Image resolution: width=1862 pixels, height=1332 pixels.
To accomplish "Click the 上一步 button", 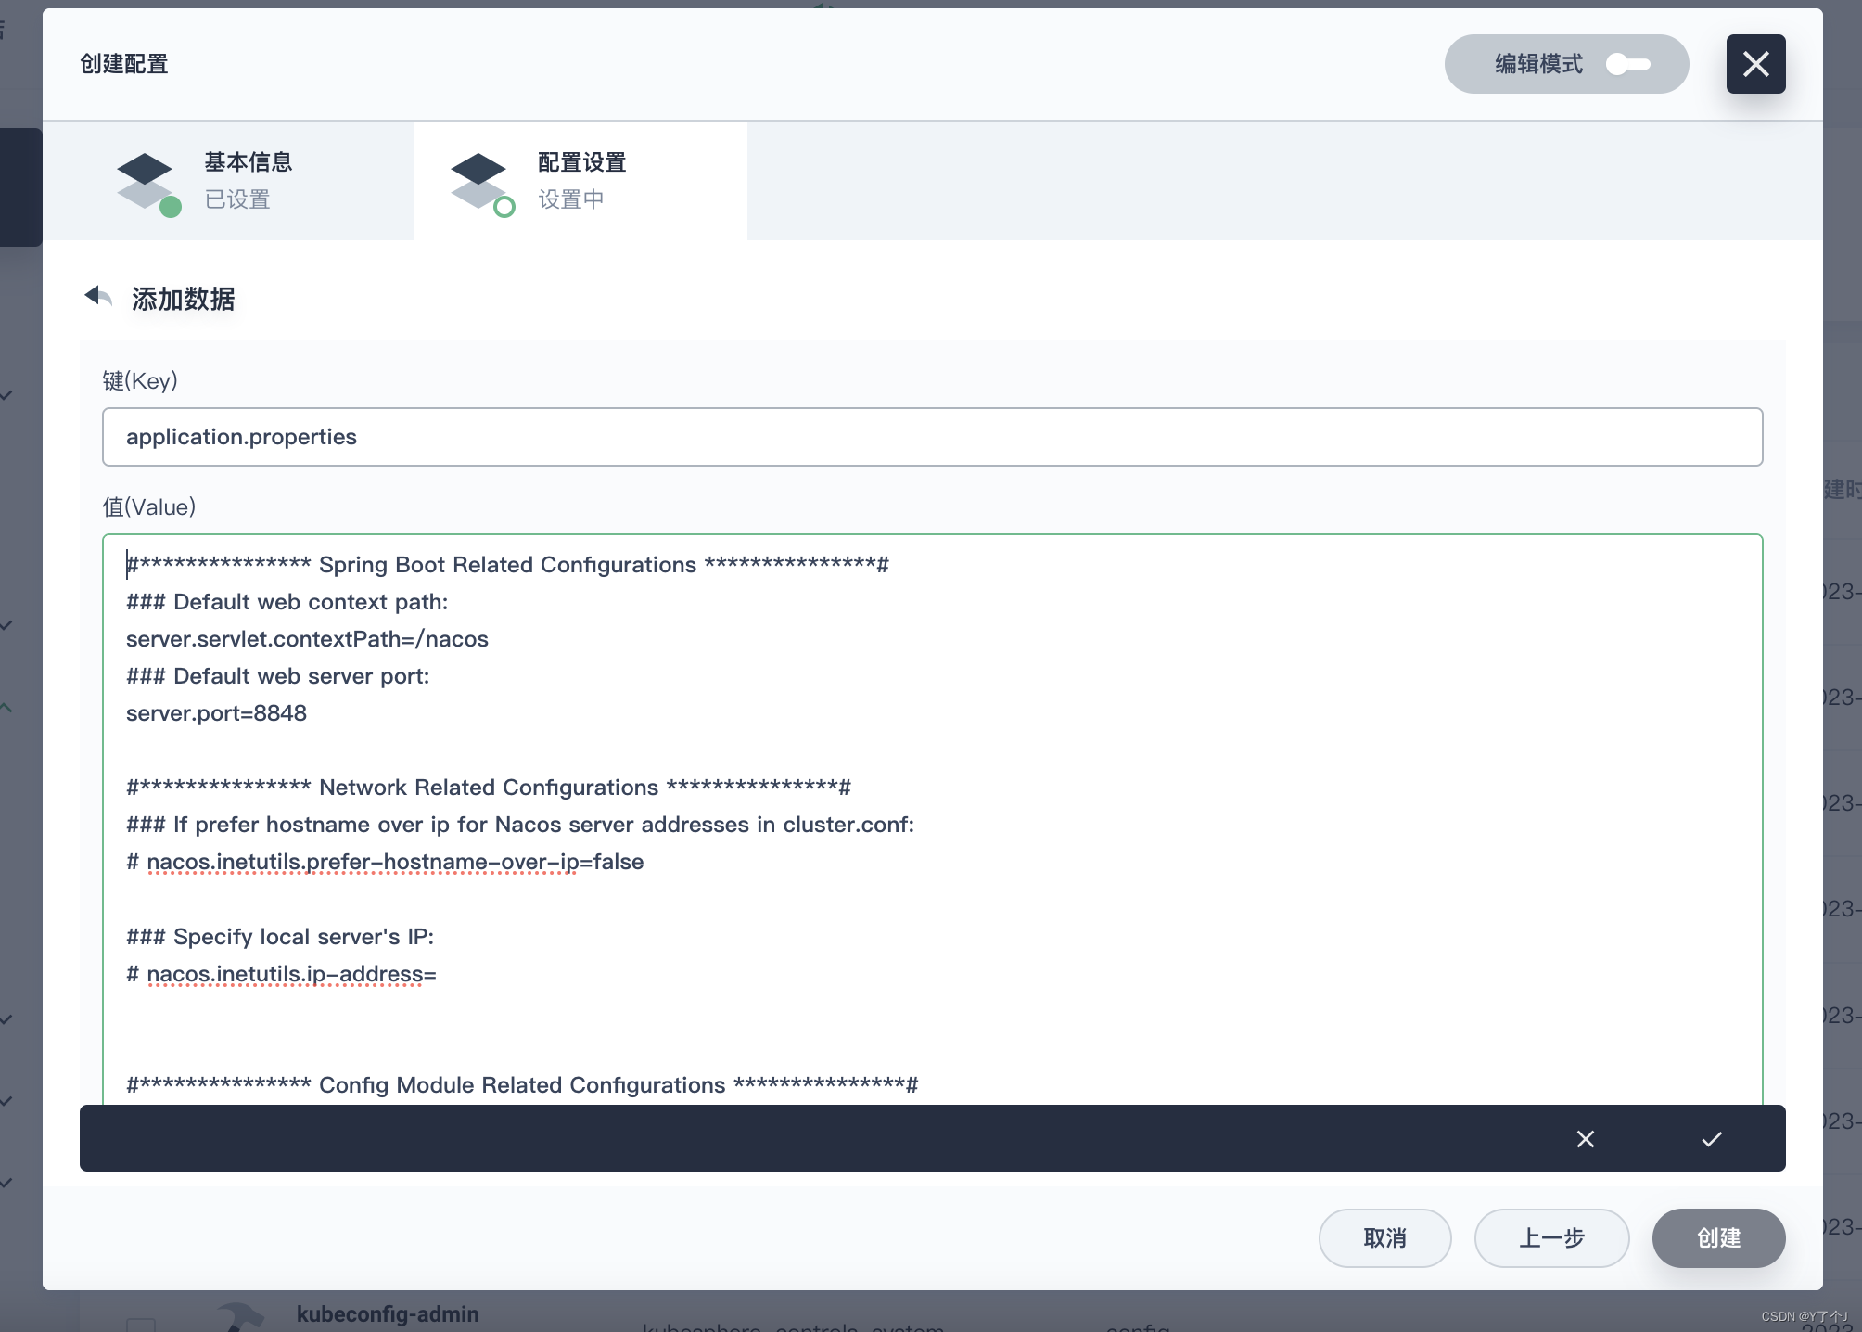I will [1552, 1238].
